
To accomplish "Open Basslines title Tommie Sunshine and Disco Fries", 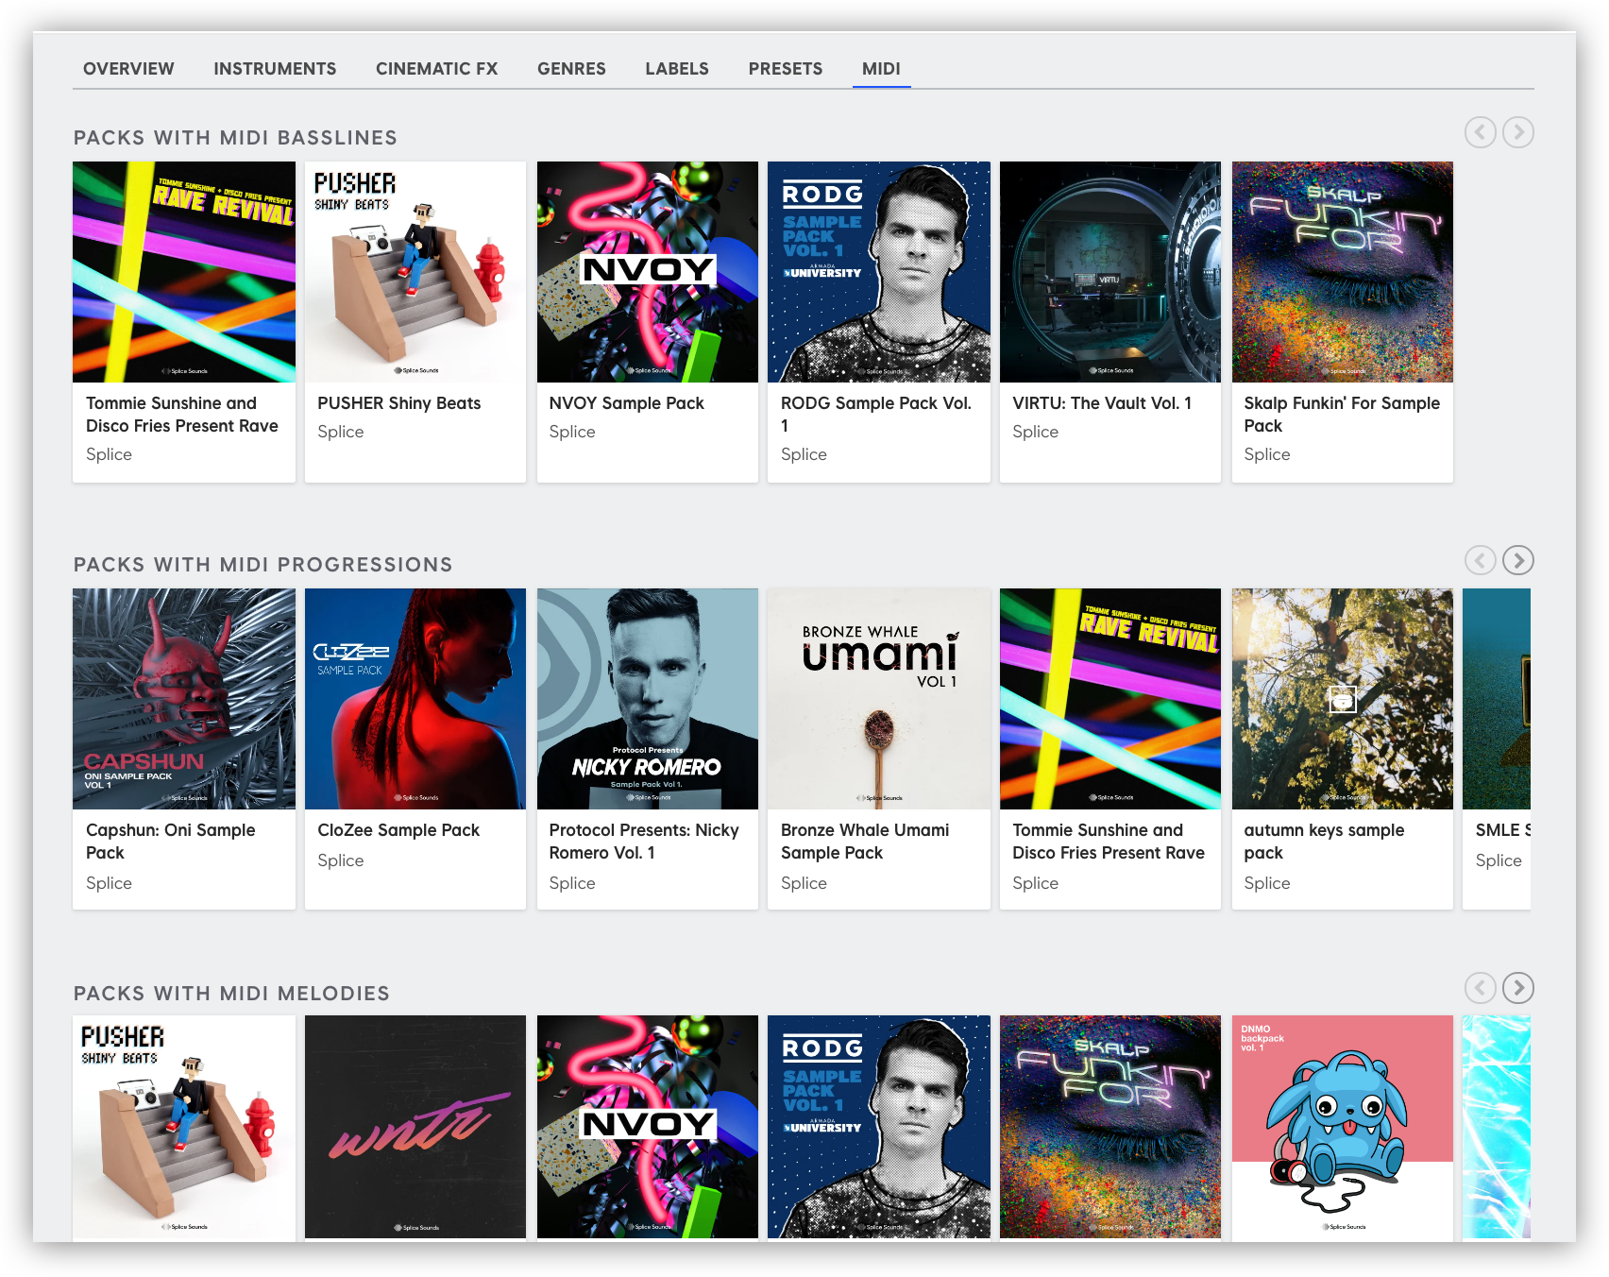I will point(182,415).
